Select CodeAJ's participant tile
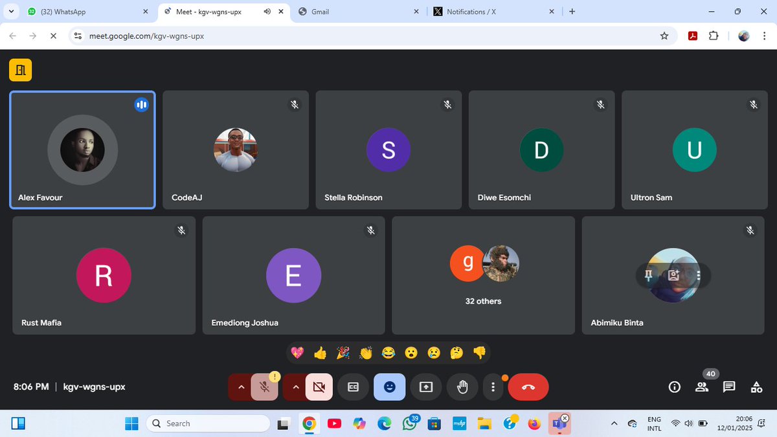Screen dimensions: 777x437 pos(236,150)
